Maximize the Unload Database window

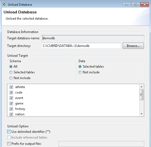pyautogui.click(x=135, y=5)
